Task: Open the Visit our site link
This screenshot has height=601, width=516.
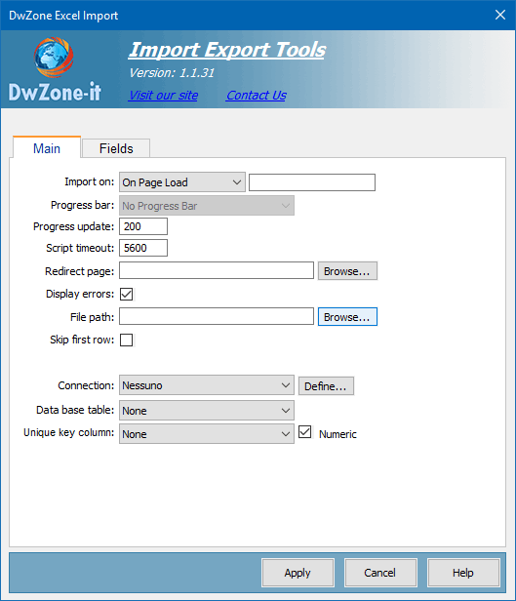Action: click(x=164, y=95)
